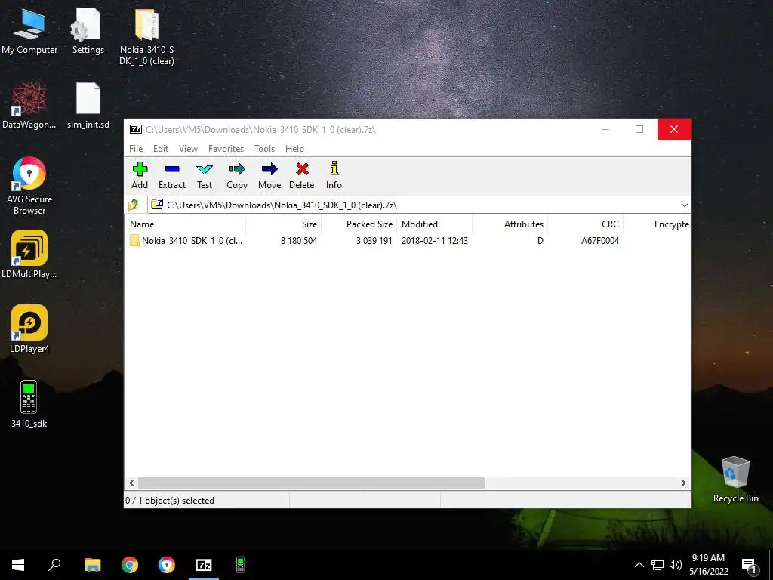Select the Nokia_3410_SDK_1_0 folder icon in the list
773x580 pixels.
(x=134, y=241)
